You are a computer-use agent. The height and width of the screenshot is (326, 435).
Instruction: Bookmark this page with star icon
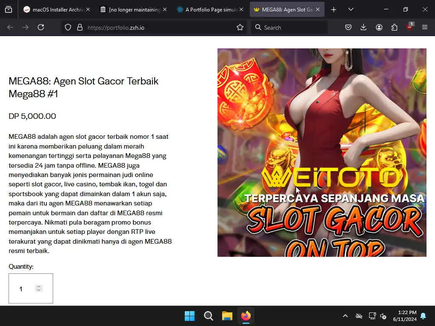pos(240,27)
